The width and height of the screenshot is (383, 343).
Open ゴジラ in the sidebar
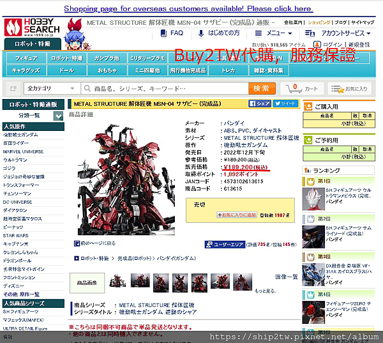(x=10, y=169)
